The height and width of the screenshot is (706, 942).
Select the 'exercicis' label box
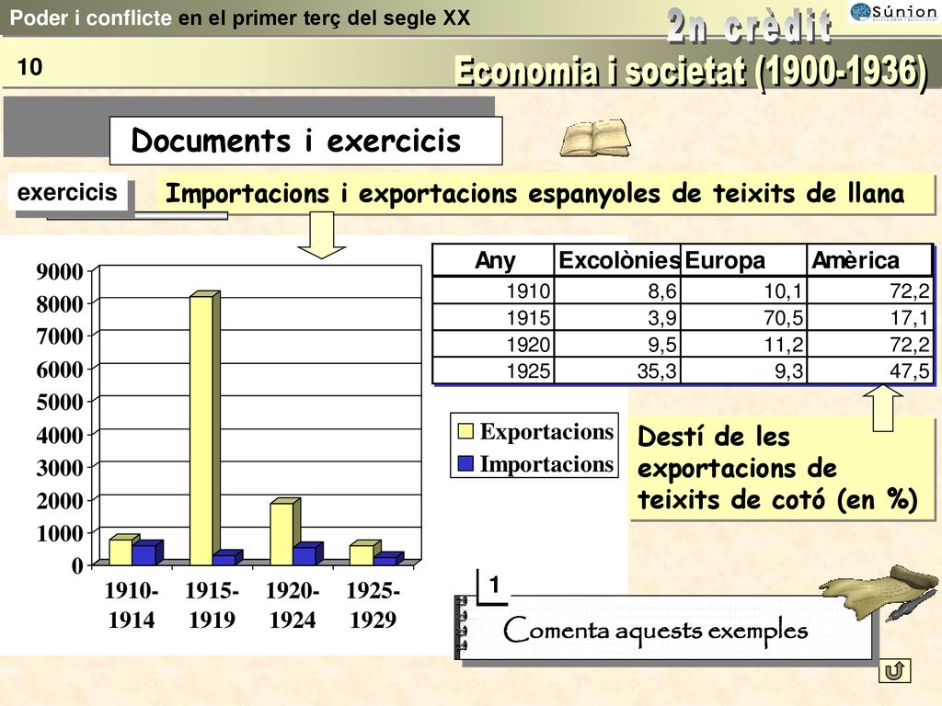(x=67, y=192)
